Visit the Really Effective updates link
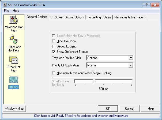 81,116
